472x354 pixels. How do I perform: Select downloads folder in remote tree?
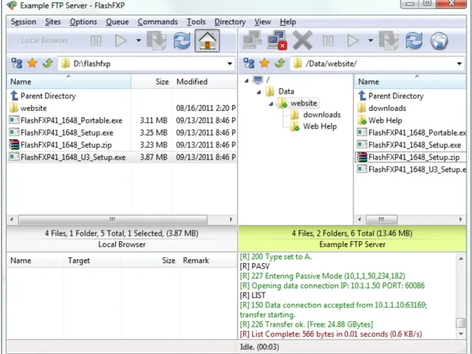pyautogui.click(x=322, y=114)
